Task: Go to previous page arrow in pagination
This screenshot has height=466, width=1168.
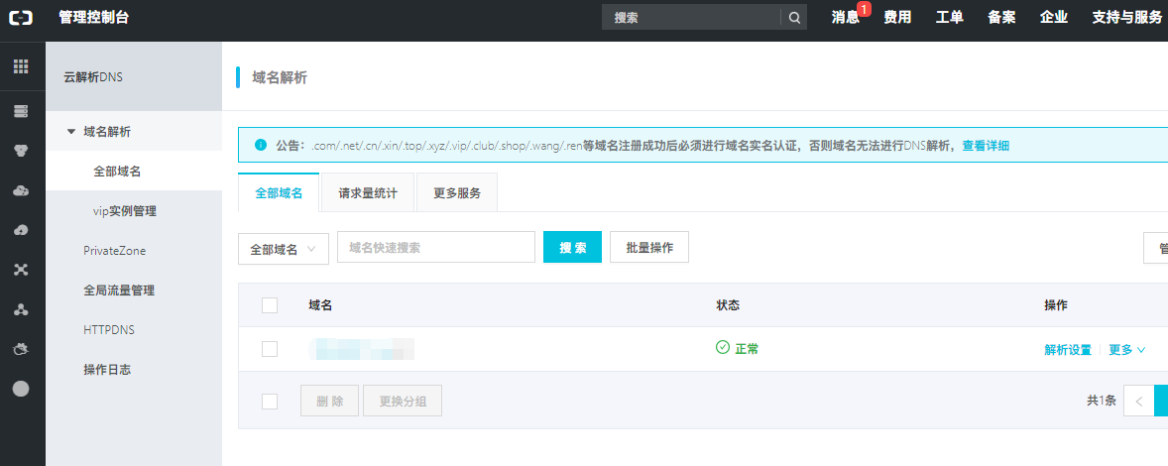Action: point(1138,401)
